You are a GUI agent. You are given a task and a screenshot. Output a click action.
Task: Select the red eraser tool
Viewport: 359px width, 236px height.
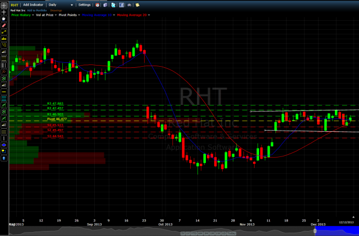point(4,25)
